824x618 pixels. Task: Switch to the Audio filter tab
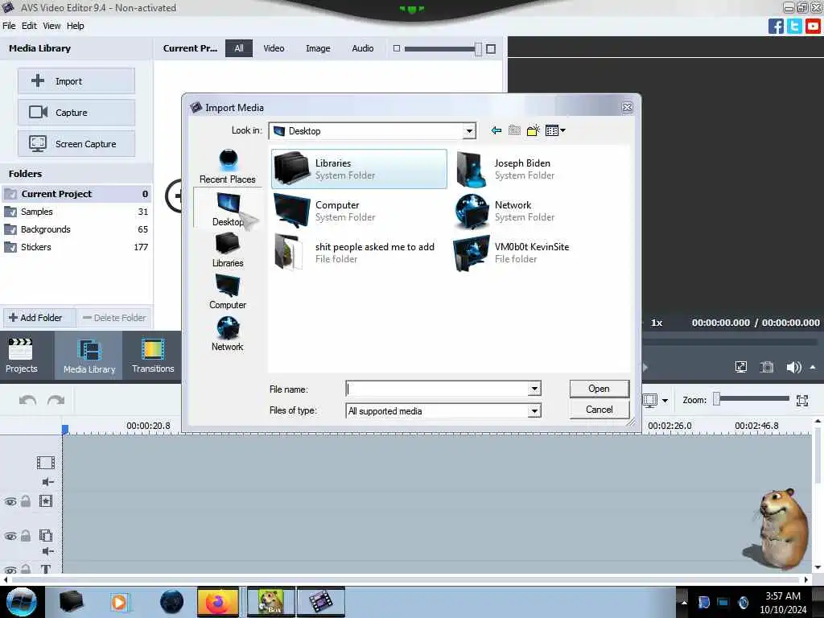(x=363, y=48)
